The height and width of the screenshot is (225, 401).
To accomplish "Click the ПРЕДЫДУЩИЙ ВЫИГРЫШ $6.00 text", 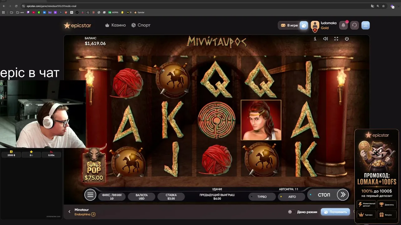I will point(217,197).
